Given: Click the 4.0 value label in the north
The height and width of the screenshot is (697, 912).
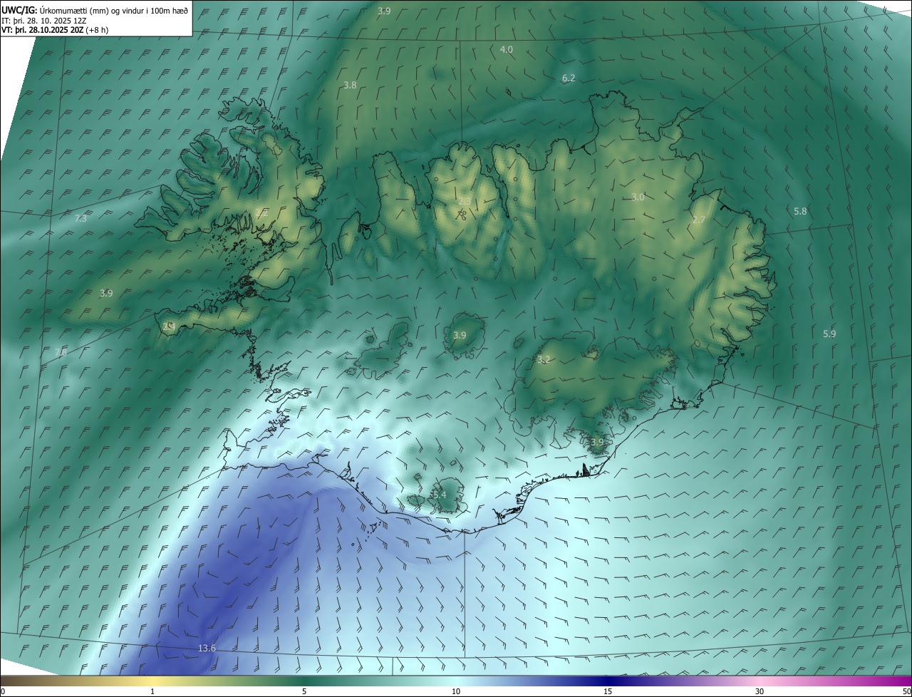Looking at the screenshot, I should (x=507, y=49).
